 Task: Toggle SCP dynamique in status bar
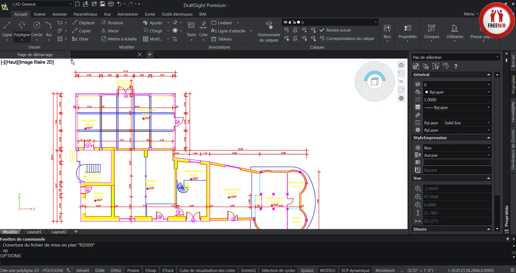[x=355, y=270]
